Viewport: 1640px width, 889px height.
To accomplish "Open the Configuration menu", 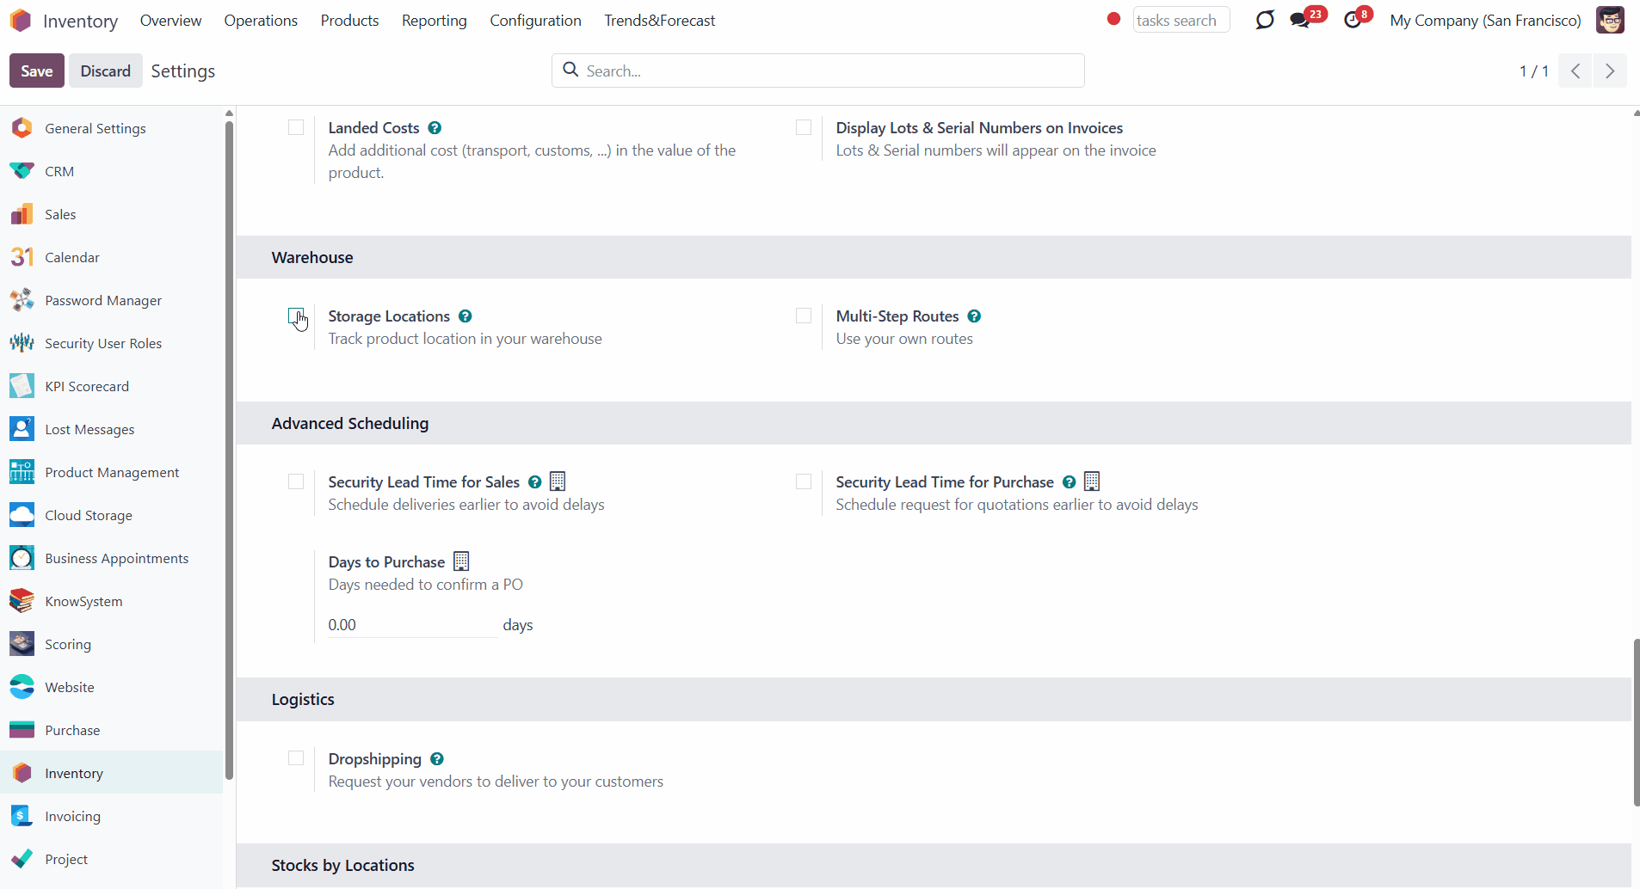I will [x=535, y=20].
